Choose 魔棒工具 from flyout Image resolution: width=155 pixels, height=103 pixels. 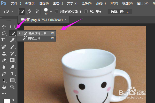37,38
